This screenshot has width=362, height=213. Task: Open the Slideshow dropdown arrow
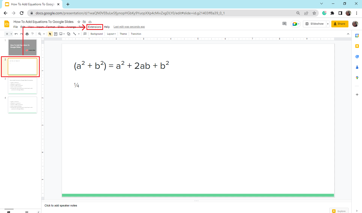(x=327, y=24)
